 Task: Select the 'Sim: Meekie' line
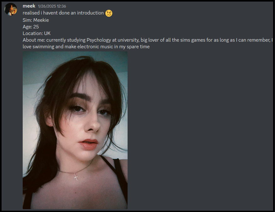coord(36,20)
